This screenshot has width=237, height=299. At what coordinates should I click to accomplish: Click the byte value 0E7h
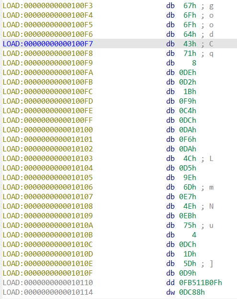point(188,197)
